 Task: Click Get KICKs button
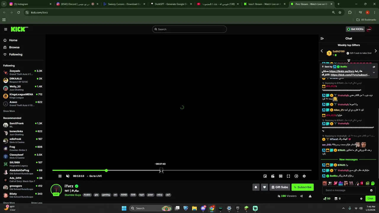[355, 29]
